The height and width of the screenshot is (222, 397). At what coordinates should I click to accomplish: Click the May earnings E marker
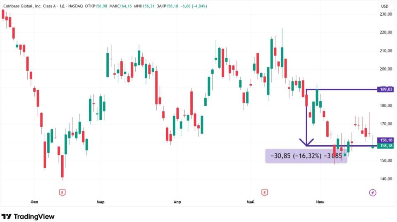264,193
